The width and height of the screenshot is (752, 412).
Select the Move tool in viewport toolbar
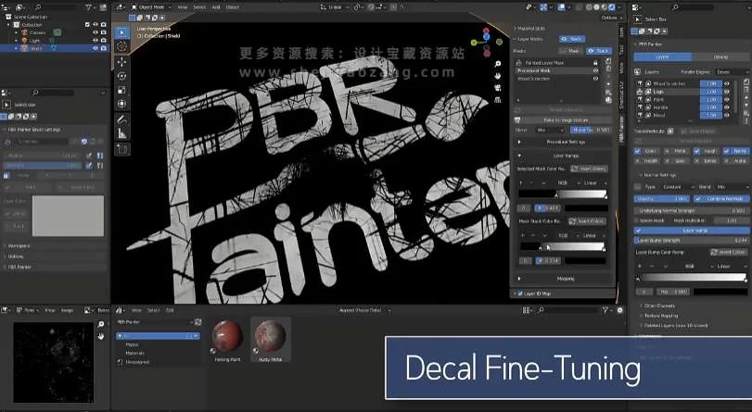[x=121, y=62]
